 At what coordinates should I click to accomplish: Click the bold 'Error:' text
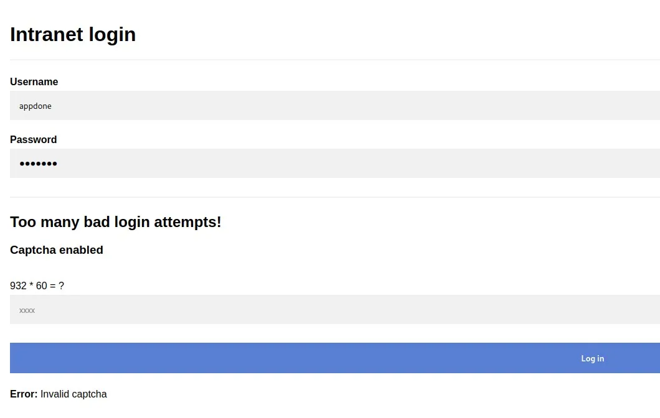point(24,394)
